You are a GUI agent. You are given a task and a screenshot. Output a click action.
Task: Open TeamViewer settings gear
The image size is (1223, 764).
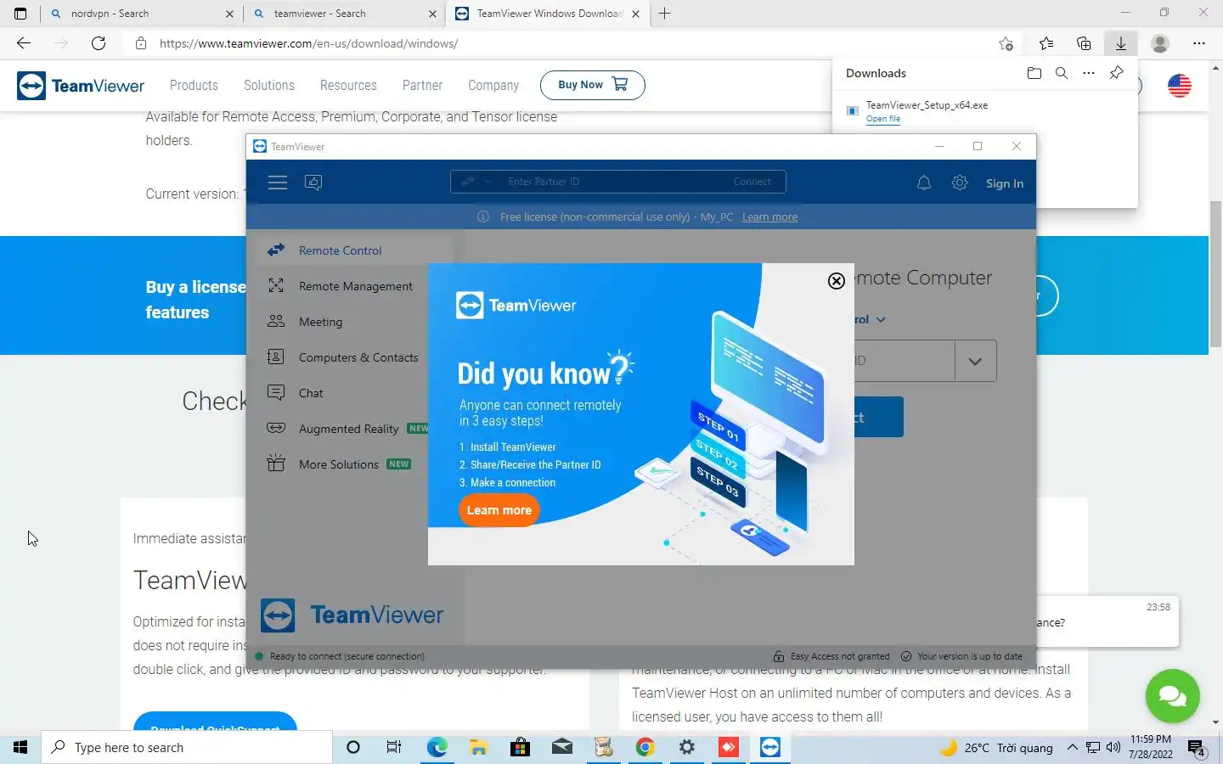point(960,183)
